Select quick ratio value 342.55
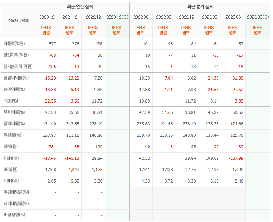 point(73,124)
